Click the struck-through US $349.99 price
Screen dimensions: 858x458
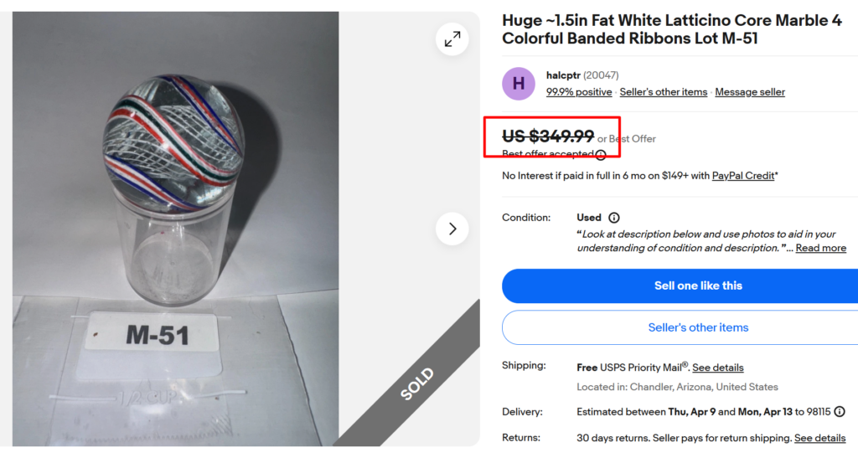(x=548, y=136)
